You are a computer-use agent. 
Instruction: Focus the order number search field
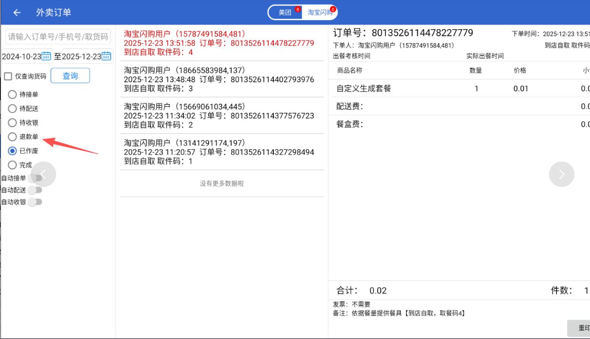[58, 37]
